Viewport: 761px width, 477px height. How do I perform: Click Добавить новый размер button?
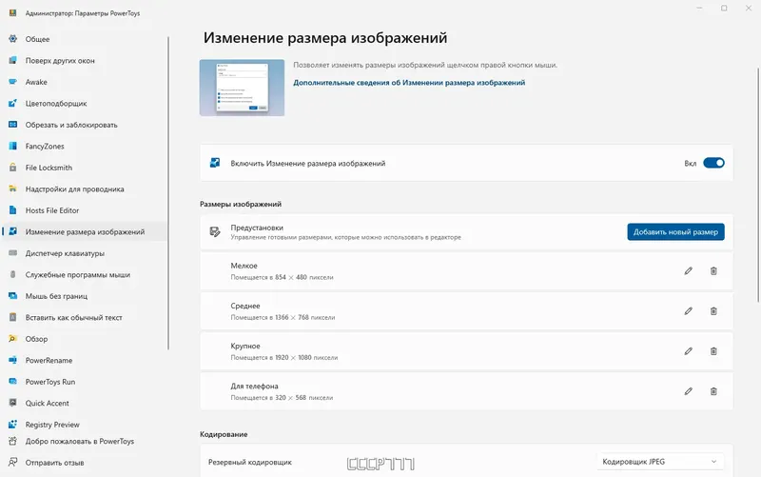point(675,232)
